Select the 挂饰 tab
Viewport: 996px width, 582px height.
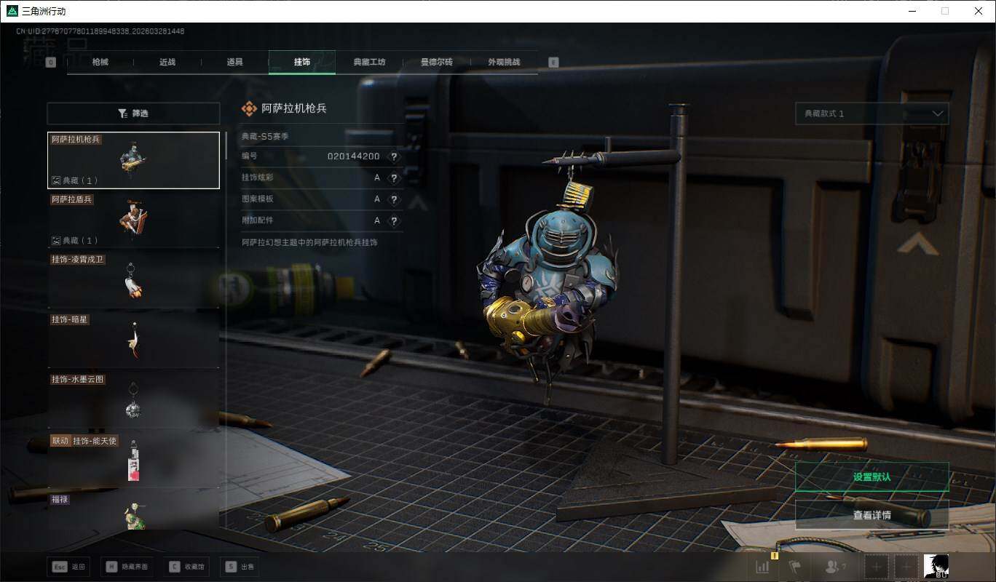click(302, 63)
